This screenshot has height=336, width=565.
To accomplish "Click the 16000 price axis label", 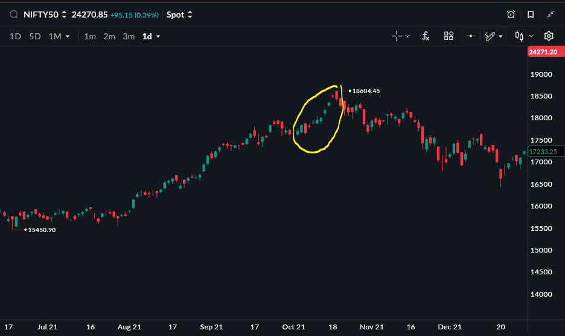I will tap(541, 206).
